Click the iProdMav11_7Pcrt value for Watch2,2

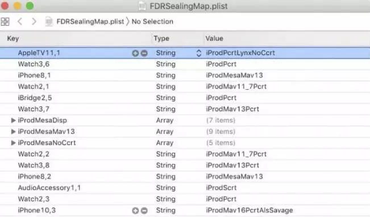click(x=236, y=154)
